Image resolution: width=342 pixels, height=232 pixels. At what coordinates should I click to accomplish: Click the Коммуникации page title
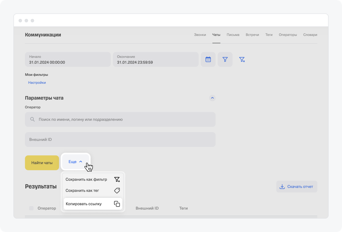[43, 35]
